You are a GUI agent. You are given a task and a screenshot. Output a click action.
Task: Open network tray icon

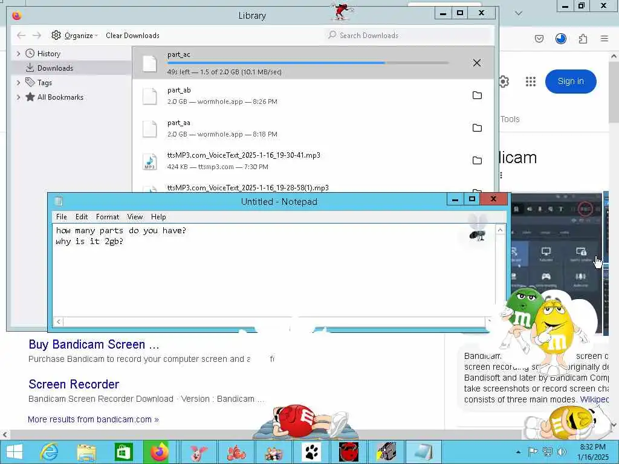tap(547, 452)
